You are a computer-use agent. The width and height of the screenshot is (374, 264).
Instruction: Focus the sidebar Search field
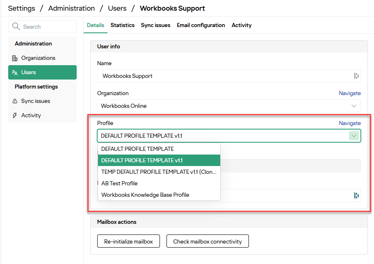42,27
